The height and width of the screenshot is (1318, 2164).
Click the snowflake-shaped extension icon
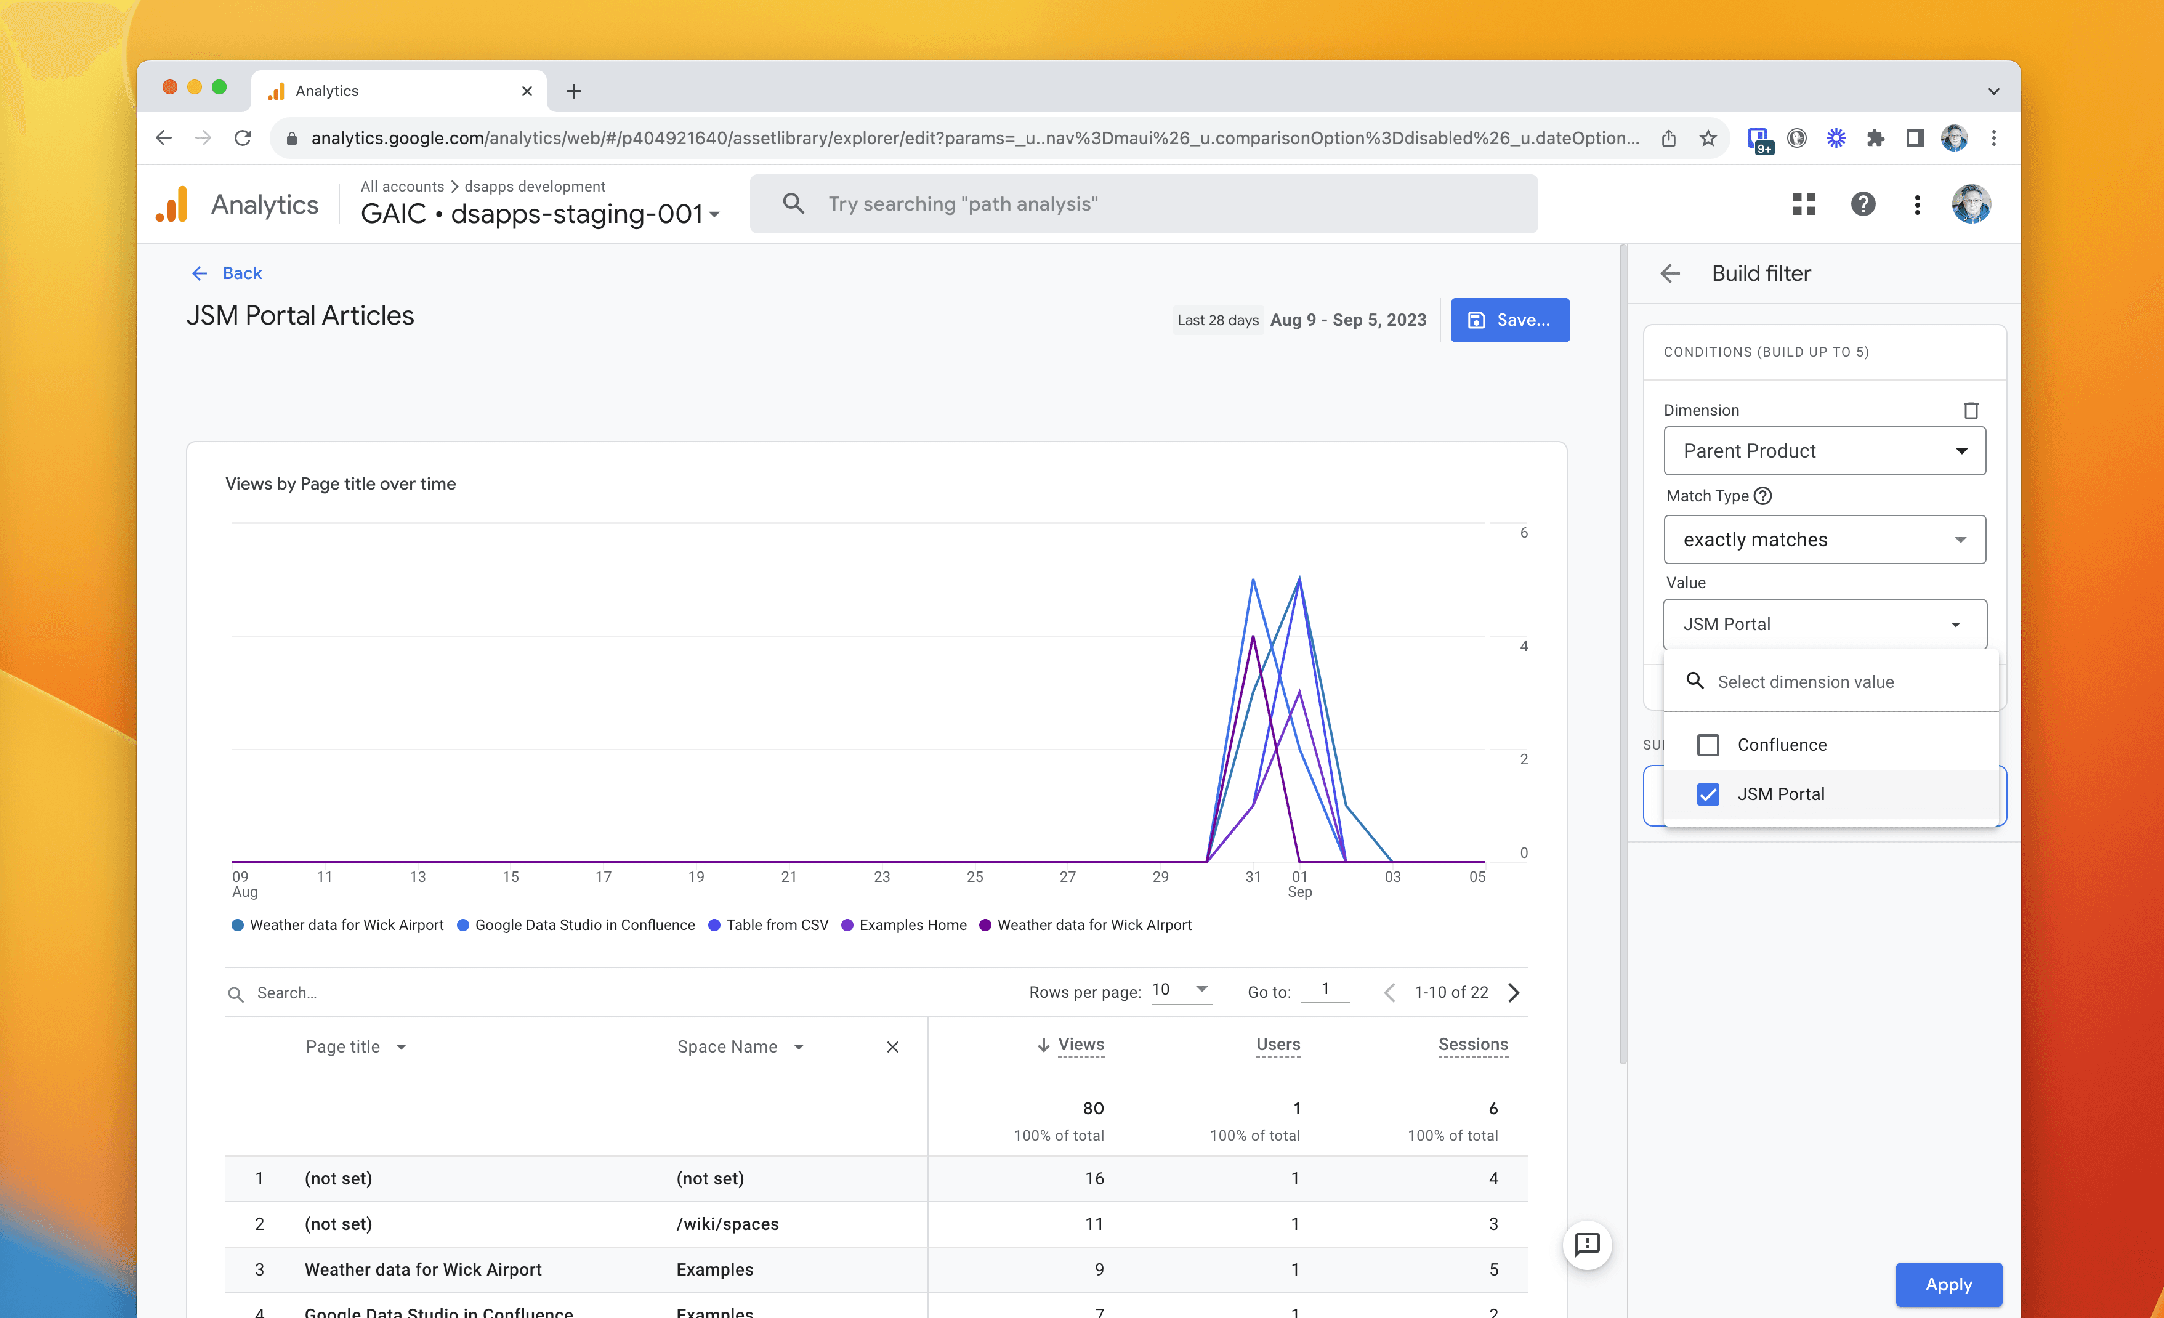point(1836,138)
